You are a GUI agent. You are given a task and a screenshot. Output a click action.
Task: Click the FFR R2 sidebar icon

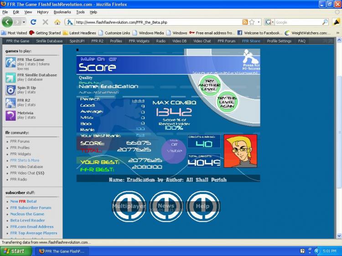[10, 103]
